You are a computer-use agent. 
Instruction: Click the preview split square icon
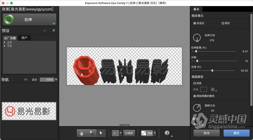pos(115,133)
